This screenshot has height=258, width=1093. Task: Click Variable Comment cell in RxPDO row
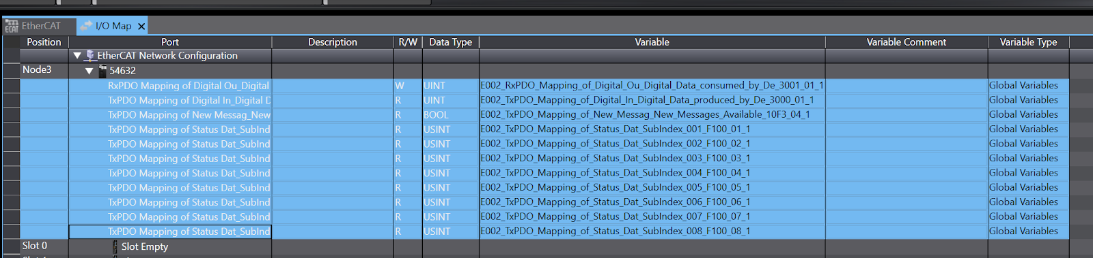pos(907,86)
